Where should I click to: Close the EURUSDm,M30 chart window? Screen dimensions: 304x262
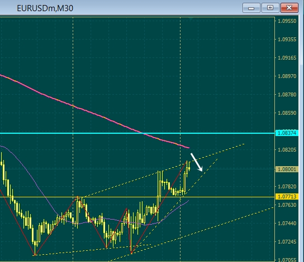coord(289,8)
